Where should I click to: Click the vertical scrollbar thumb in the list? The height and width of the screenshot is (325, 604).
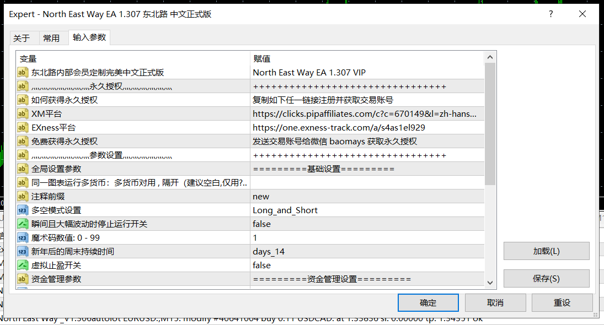pos(490,124)
